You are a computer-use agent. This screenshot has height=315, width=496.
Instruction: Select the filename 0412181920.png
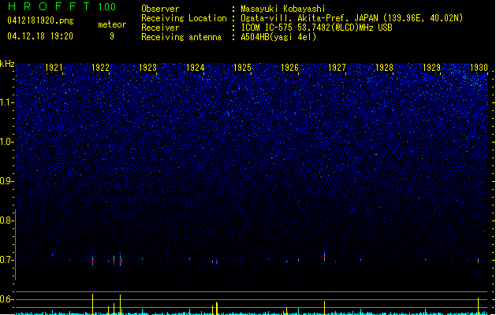[40, 21]
